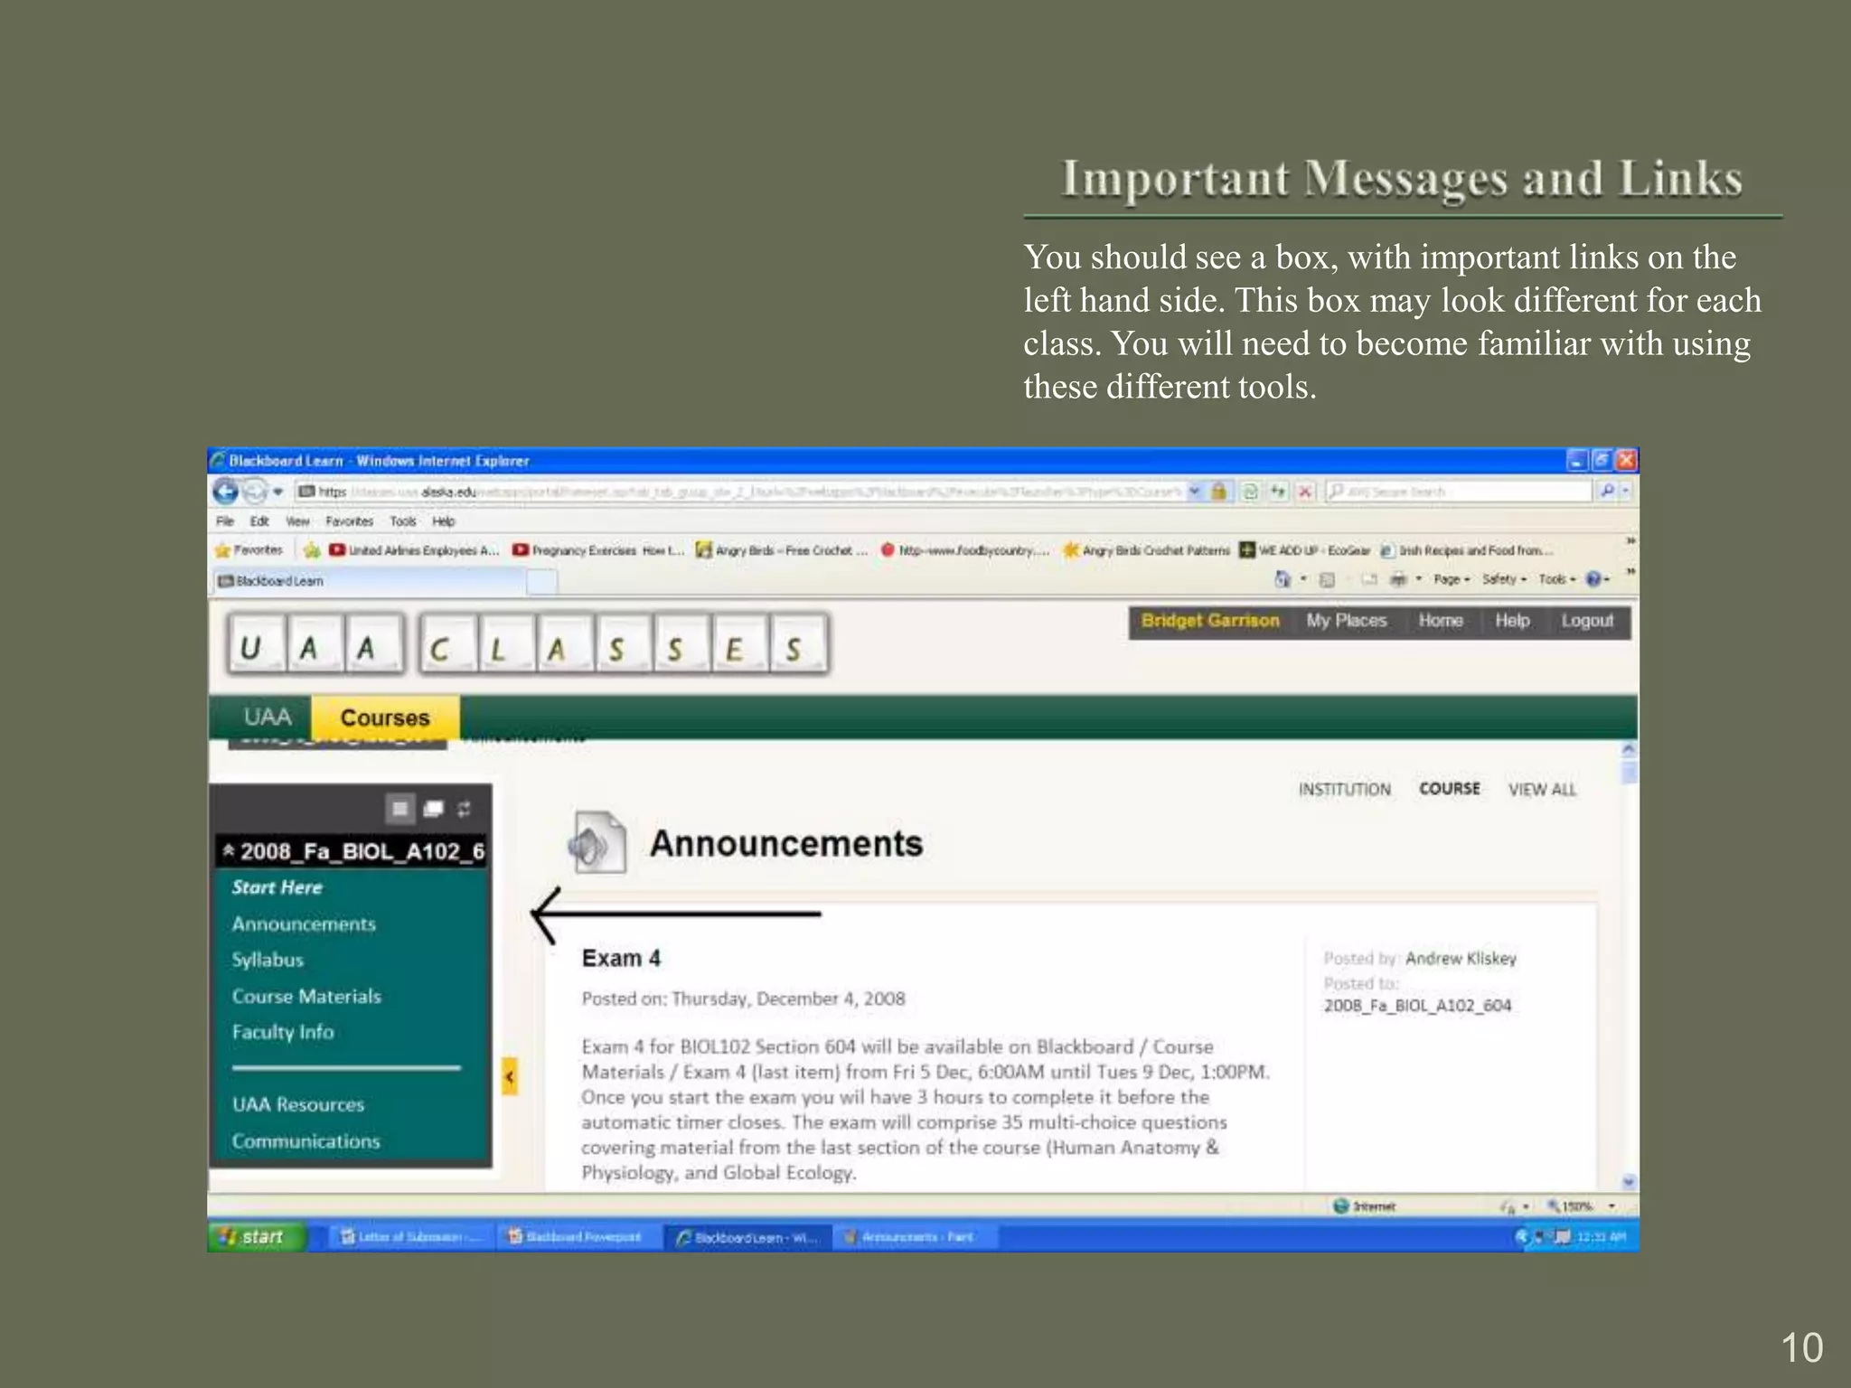Expand the address bar URL dropdown
The width and height of the screenshot is (1851, 1388).
(x=1195, y=492)
